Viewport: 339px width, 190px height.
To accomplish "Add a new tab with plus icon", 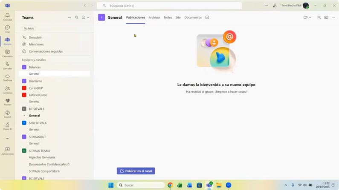I will 207,17.
